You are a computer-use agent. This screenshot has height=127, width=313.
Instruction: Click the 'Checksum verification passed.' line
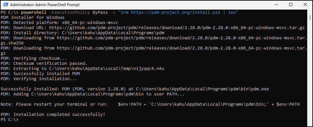click(44, 63)
